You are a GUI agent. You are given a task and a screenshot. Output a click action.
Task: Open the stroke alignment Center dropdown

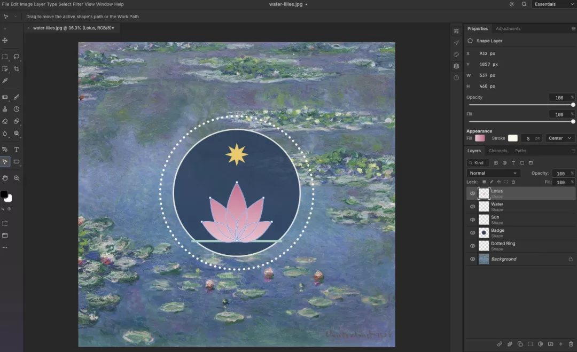pyautogui.click(x=560, y=138)
